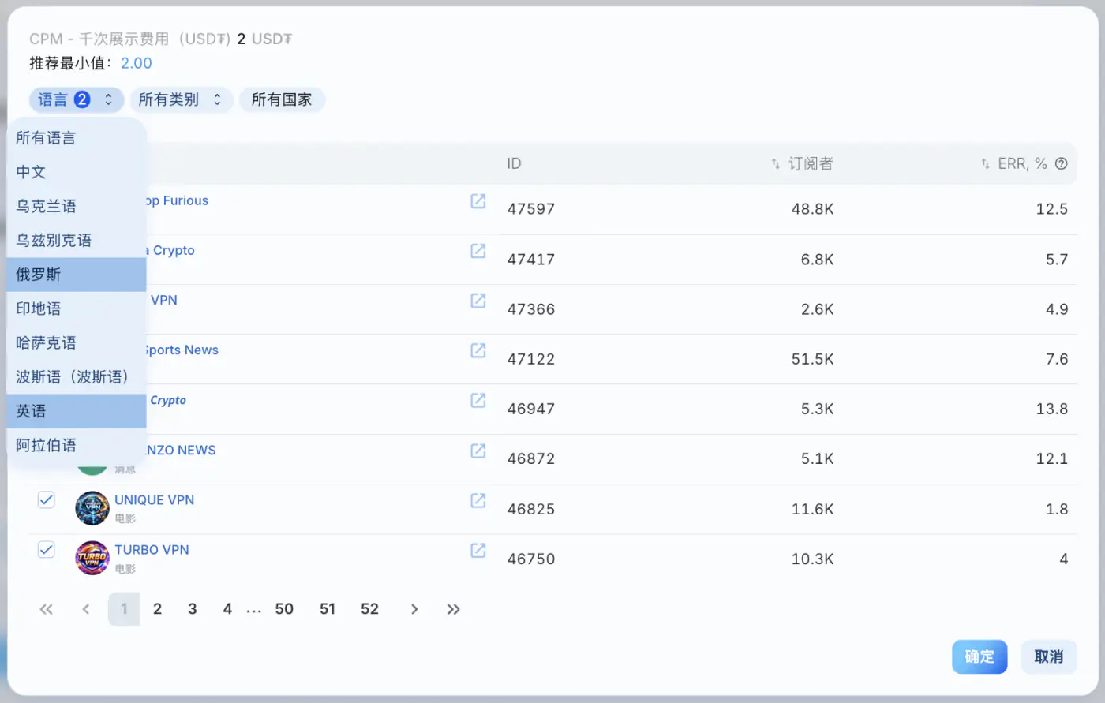Show ERR % help tooltip icon
Image resolution: width=1105 pixels, height=703 pixels.
[1061, 163]
